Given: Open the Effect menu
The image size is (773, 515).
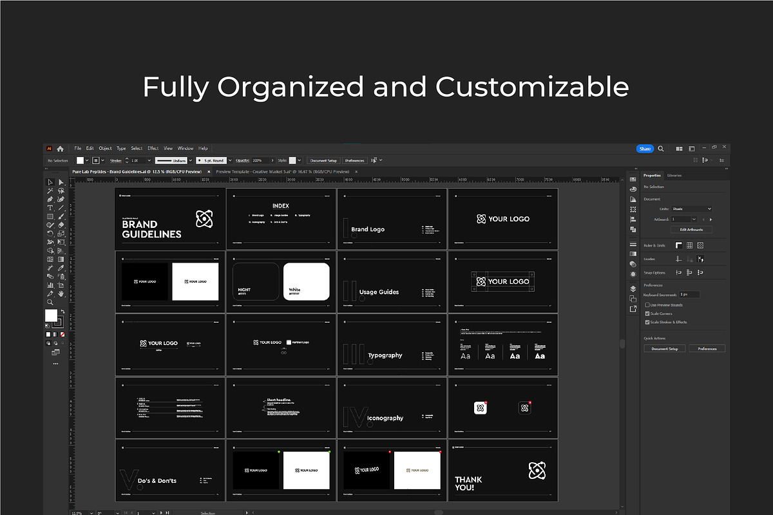Looking at the screenshot, I should pos(153,149).
